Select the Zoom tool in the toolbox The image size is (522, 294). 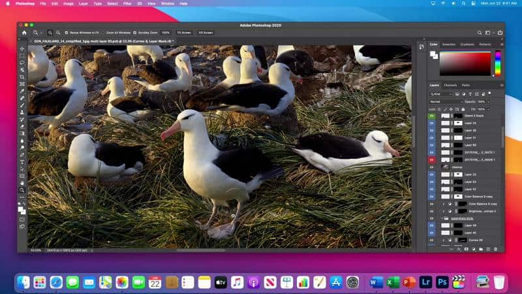[22, 190]
